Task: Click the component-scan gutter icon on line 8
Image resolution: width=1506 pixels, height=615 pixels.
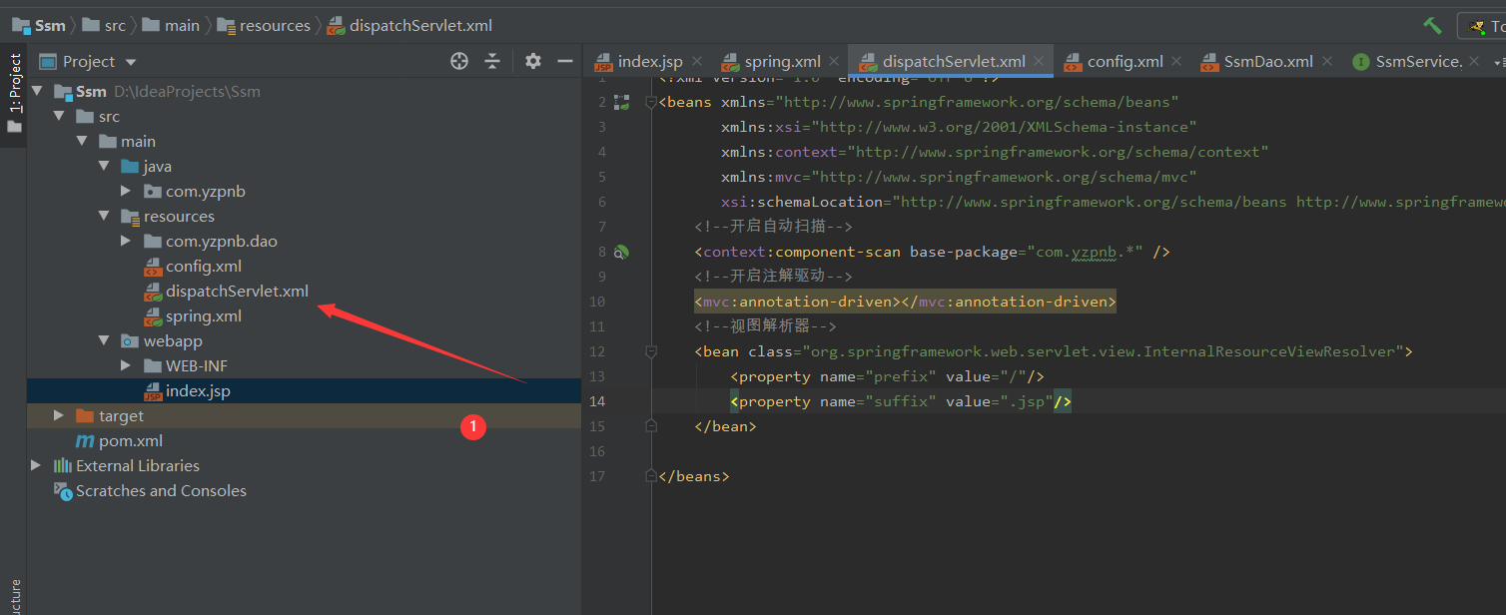Action: point(621,252)
